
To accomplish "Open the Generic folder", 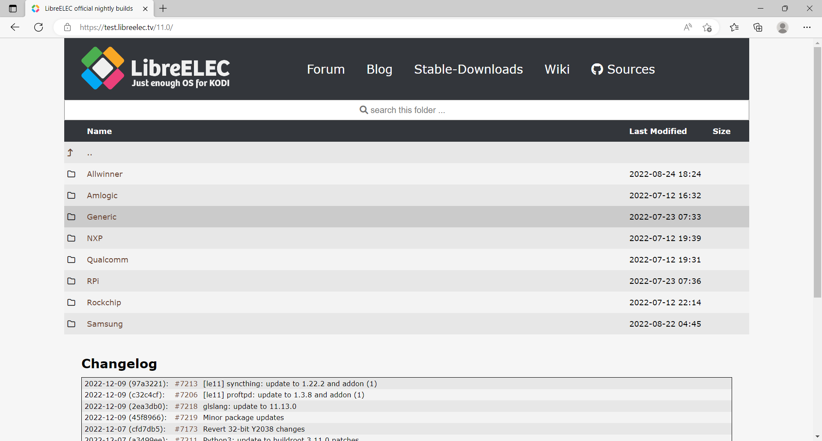I will [x=101, y=217].
